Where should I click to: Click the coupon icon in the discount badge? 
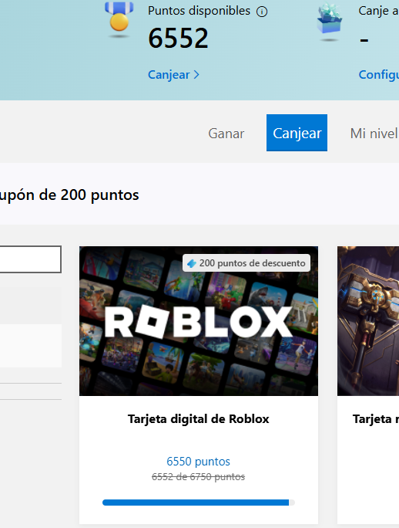tap(192, 263)
